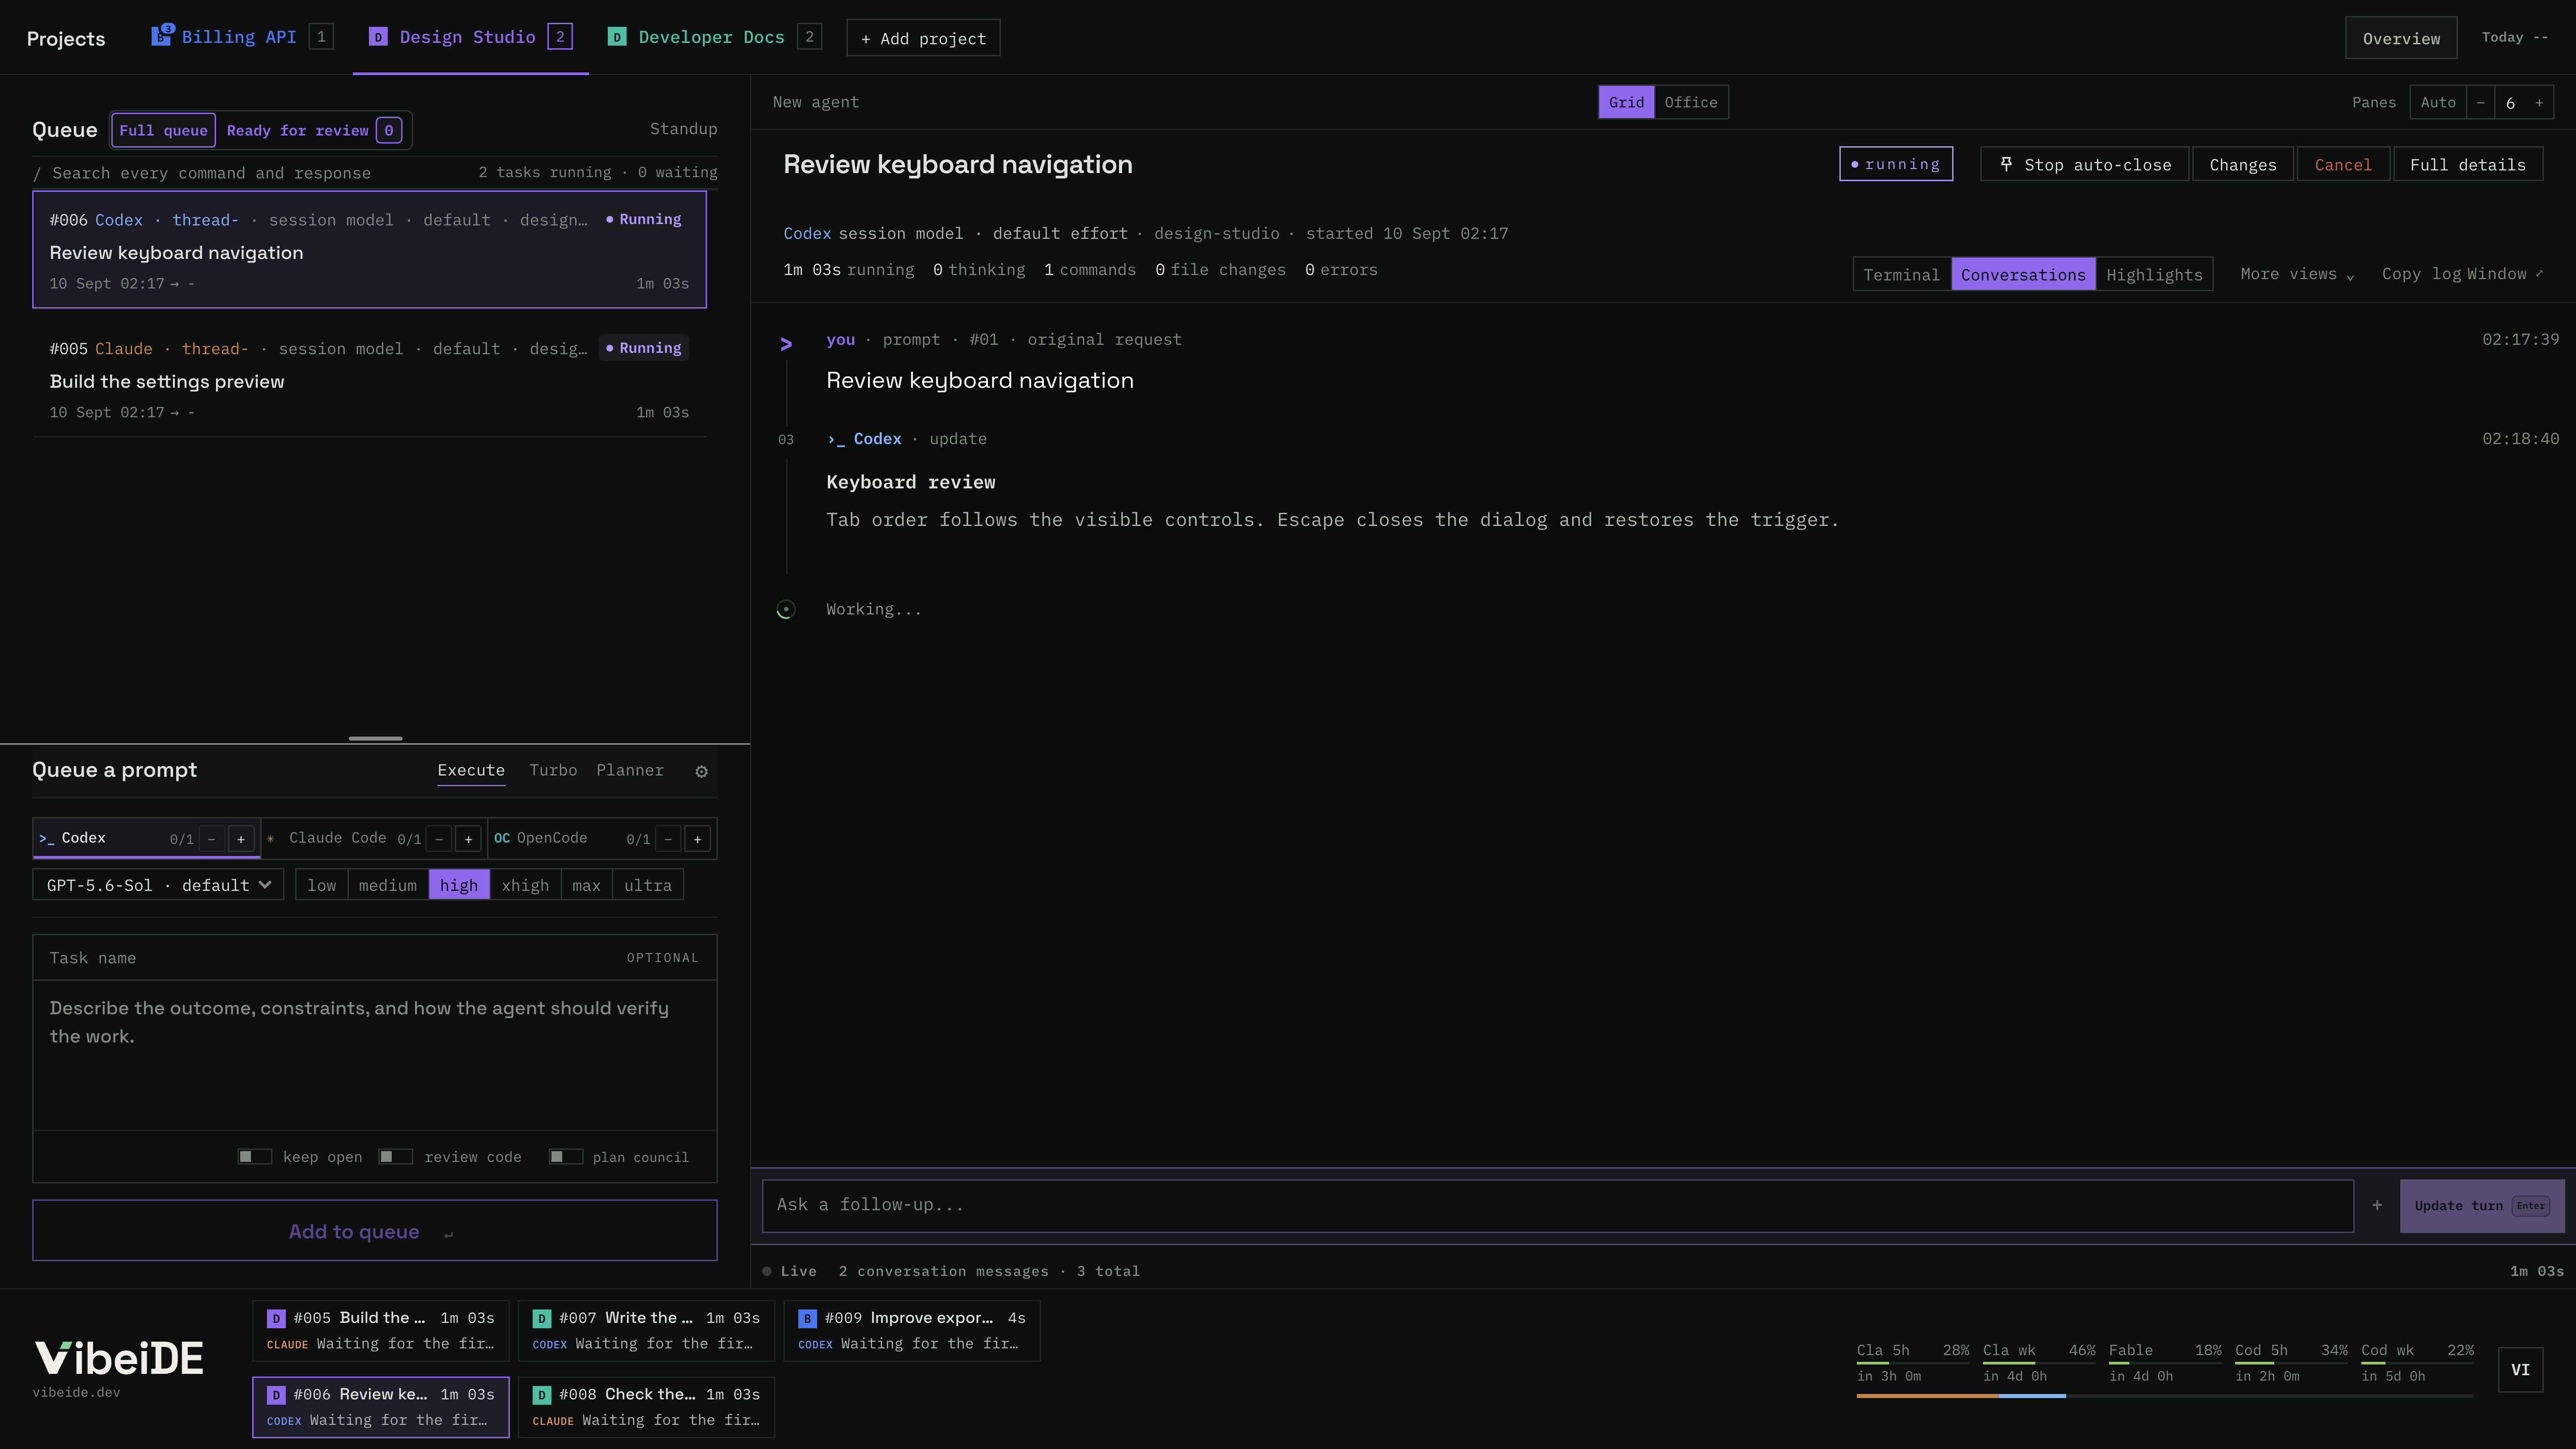Switch to the Terminal view tab
The image size is (2576, 1449).
click(1901, 275)
